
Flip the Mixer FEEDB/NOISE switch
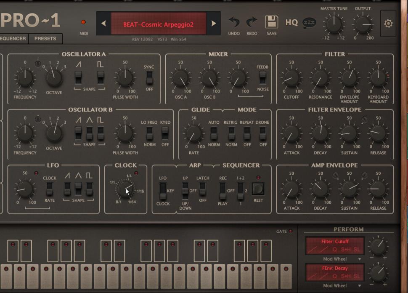tap(263, 78)
